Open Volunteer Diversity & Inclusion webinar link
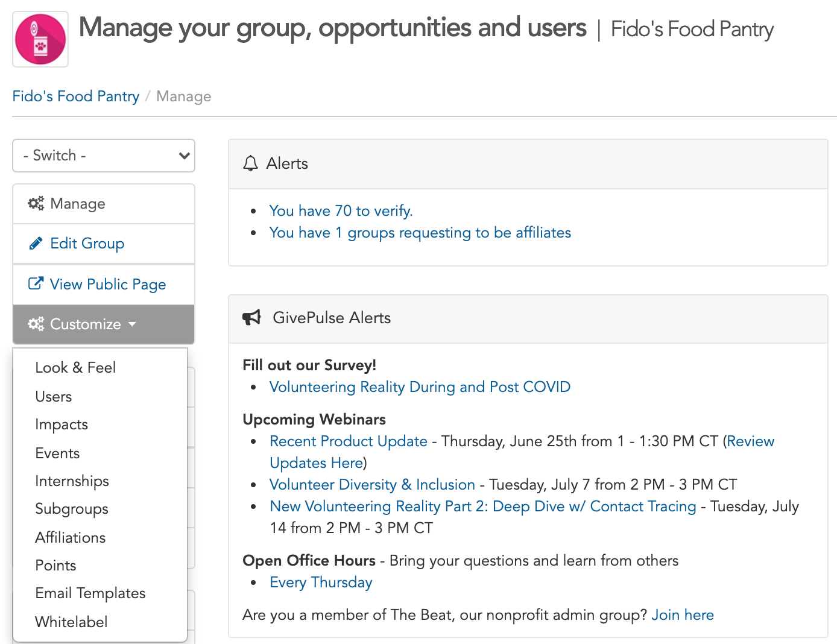Viewport: 837px width, 644px height. (372, 485)
